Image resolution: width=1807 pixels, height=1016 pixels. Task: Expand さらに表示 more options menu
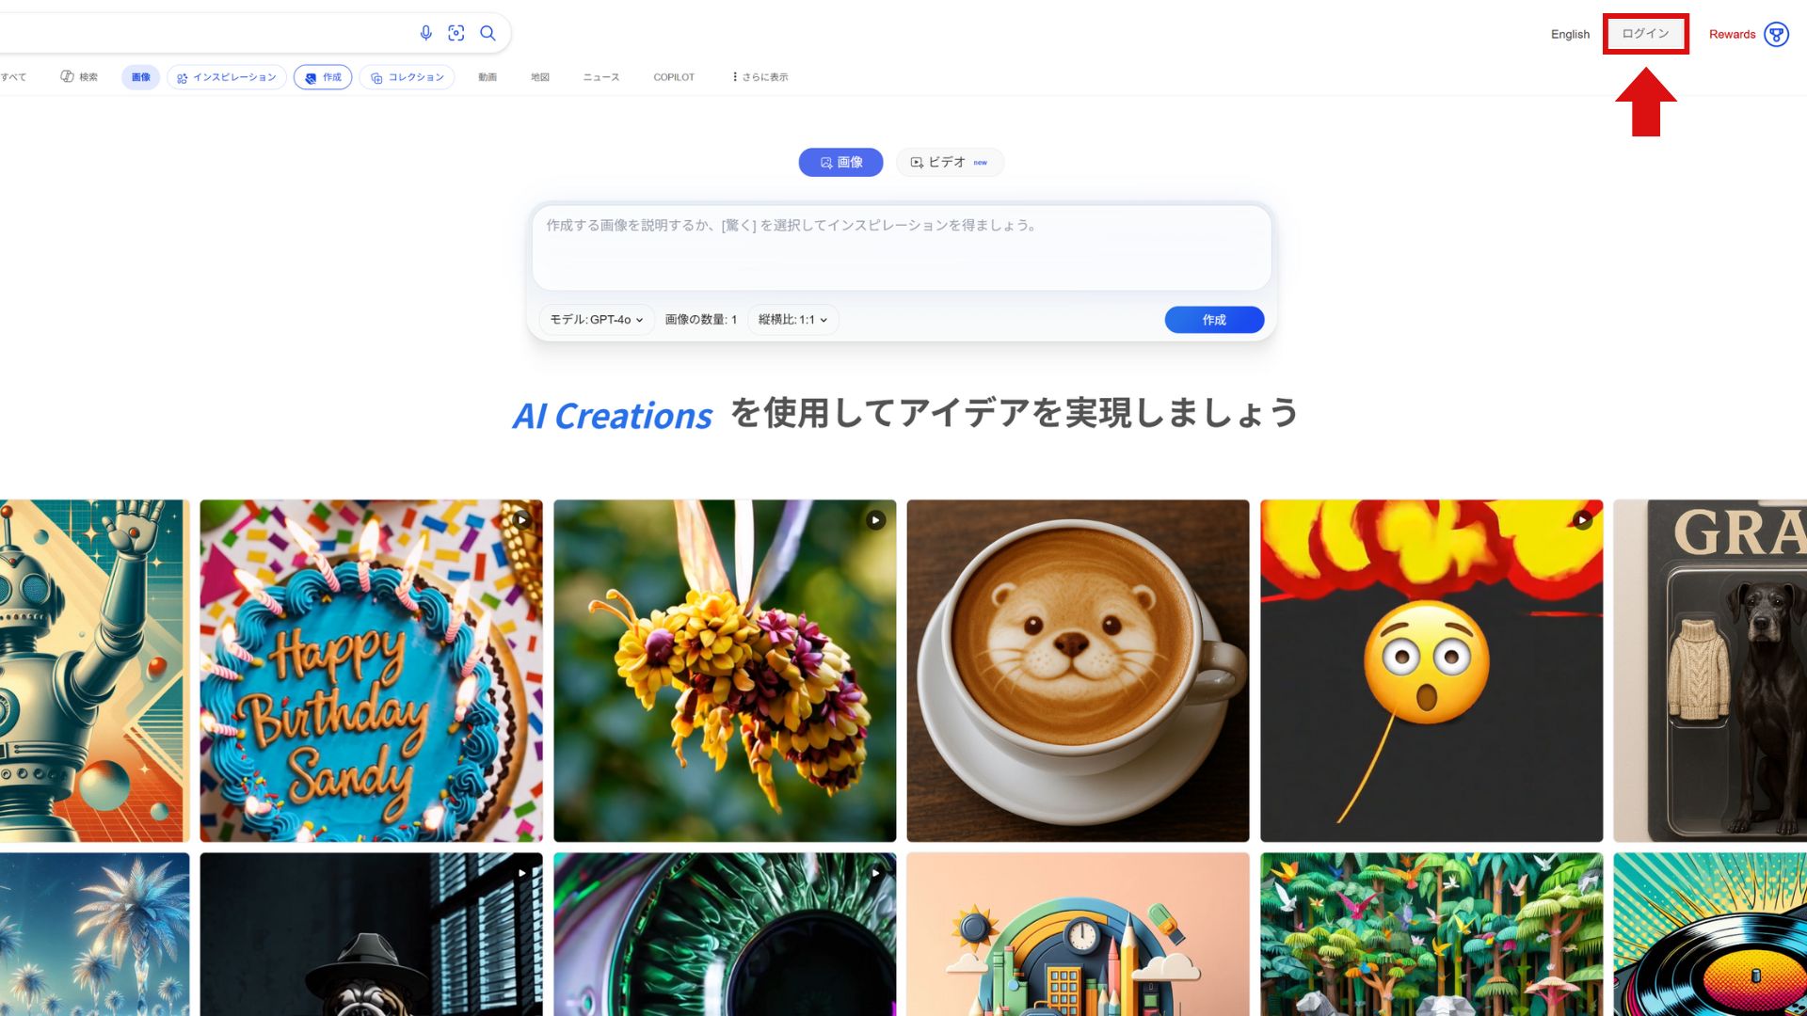click(x=760, y=77)
